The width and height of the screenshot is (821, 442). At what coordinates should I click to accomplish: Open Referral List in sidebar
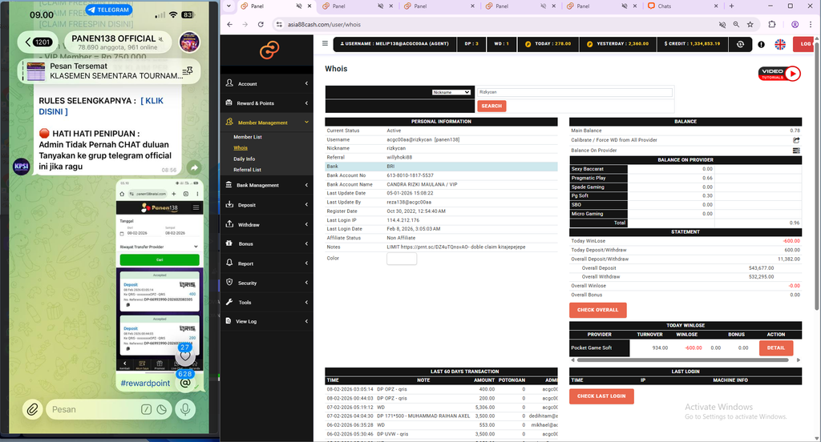pyautogui.click(x=247, y=170)
